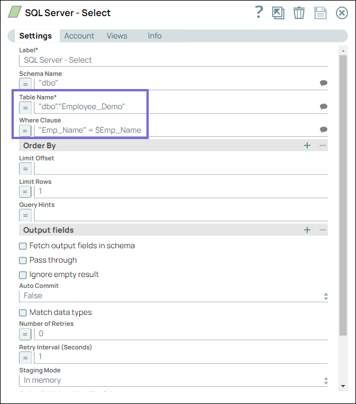Switch to the Account tab
This screenshot has height=404, width=356.
pyautogui.click(x=79, y=36)
